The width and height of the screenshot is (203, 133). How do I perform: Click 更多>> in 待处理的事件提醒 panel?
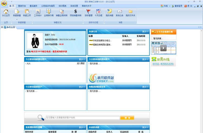coord(82,127)
